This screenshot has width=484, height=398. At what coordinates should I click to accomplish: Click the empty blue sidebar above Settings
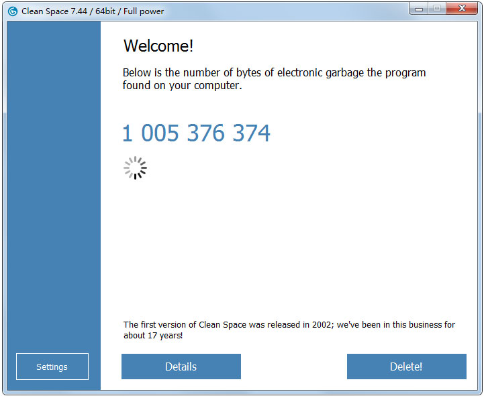(54, 188)
